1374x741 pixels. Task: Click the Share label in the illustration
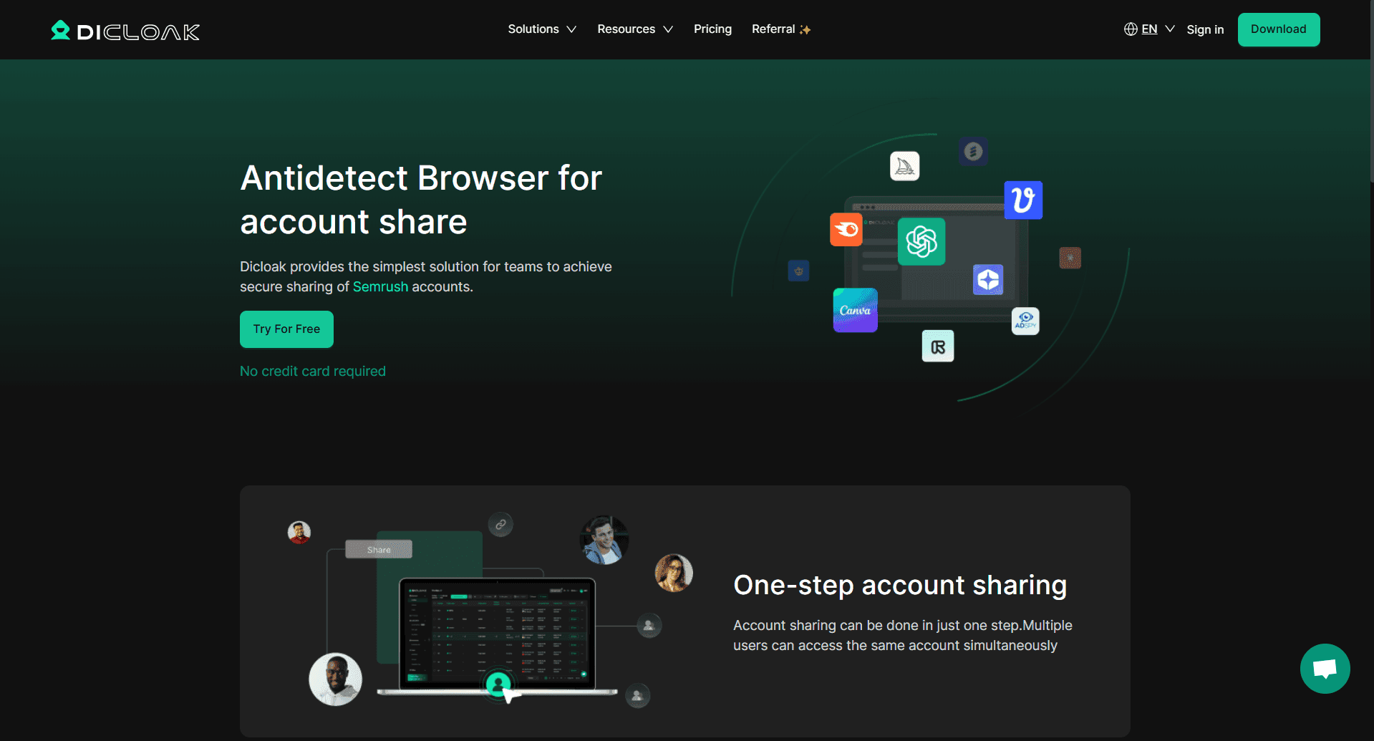coord(379,548)
